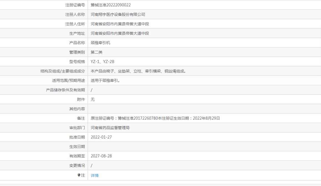Image resolution: width=321 pixels, height=186 pixels.
Task: Click the 备注 label
Action: [x=81, y=118]
